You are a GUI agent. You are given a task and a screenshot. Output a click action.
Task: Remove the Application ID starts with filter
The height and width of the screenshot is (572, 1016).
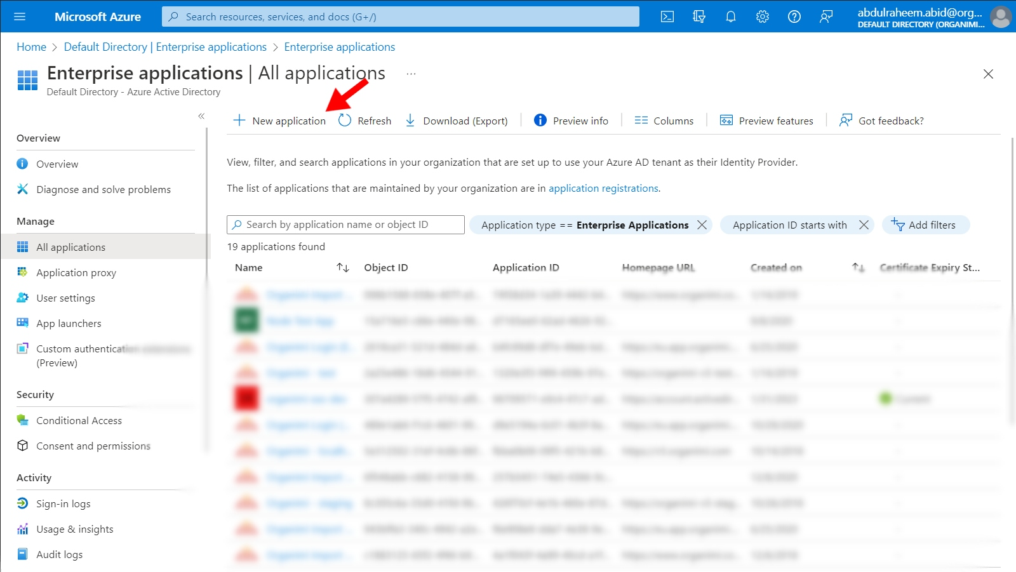[864, 225]
